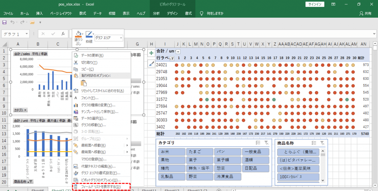Screen dimensions: 378x191
Task: Choose マクロの登録 menu entry
Action: click(x=101, y=159)
